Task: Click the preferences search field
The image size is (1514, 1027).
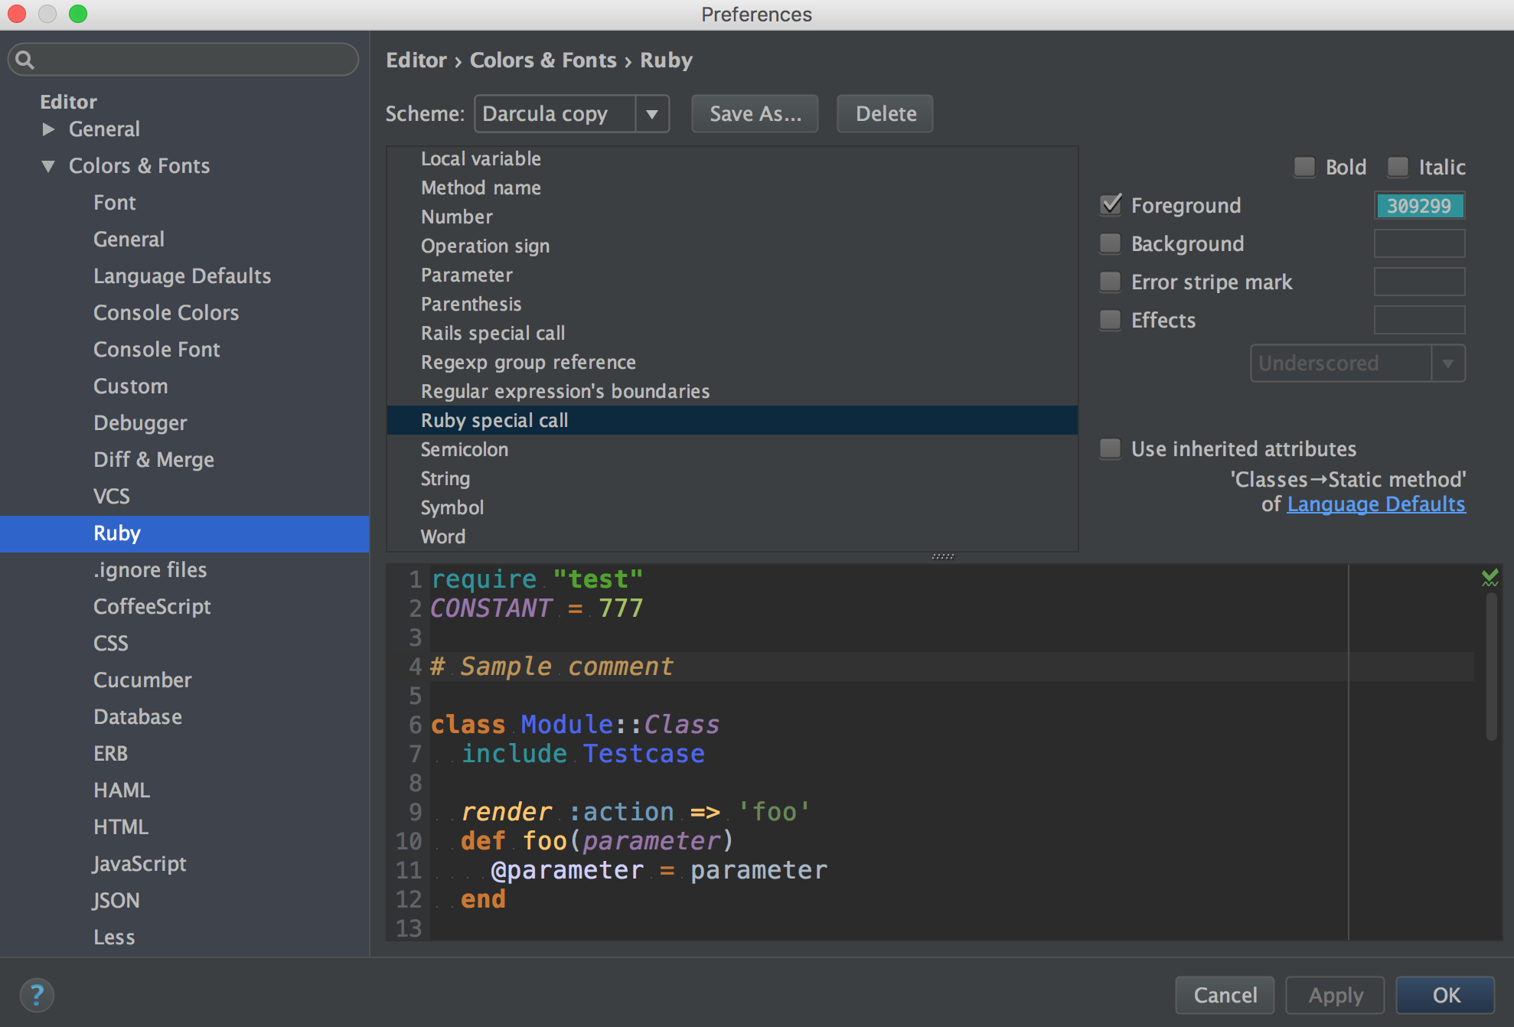Action: pos(191,60)
